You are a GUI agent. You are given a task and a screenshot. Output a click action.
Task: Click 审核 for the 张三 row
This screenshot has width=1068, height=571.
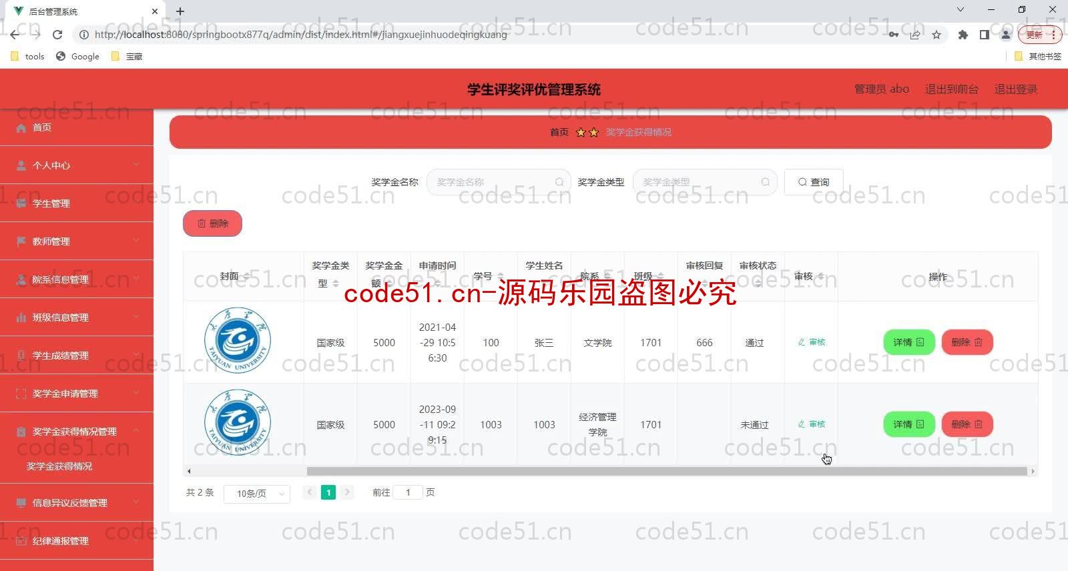pyautogui.click(x=812, y=342)
